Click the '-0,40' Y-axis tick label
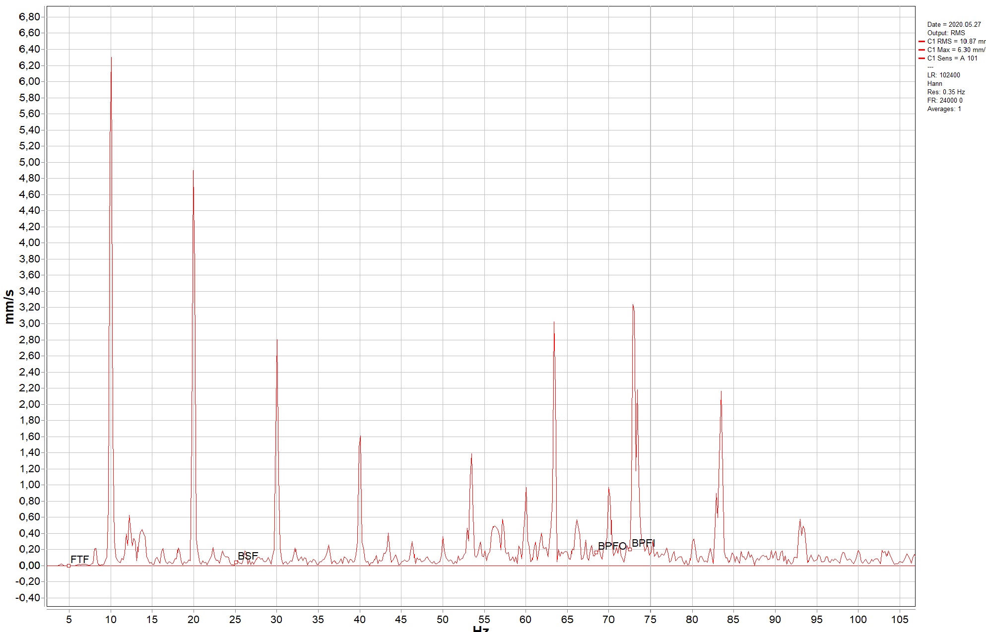 point(28,598)
